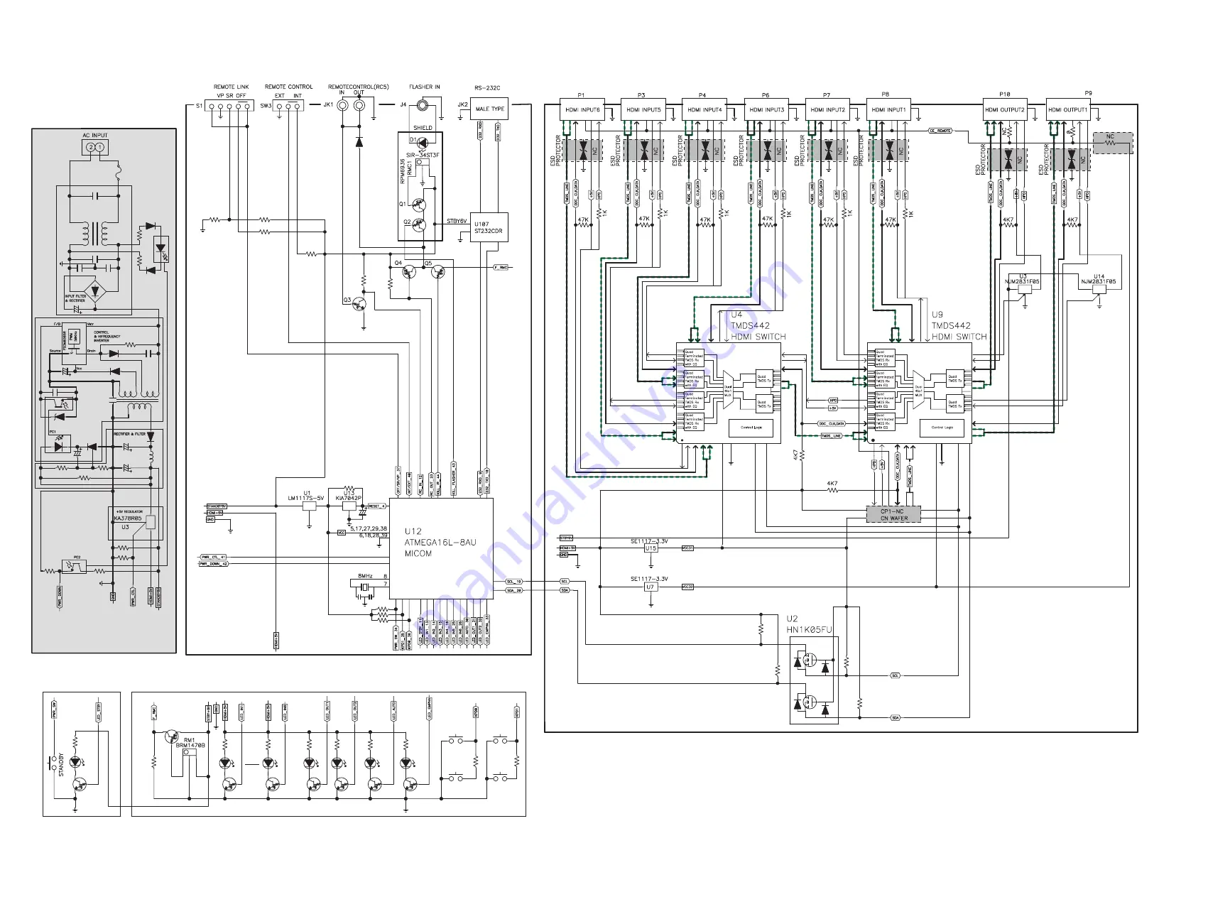
Task: Select the STANDBY LED diode symbol
Action: click(75, 761)
